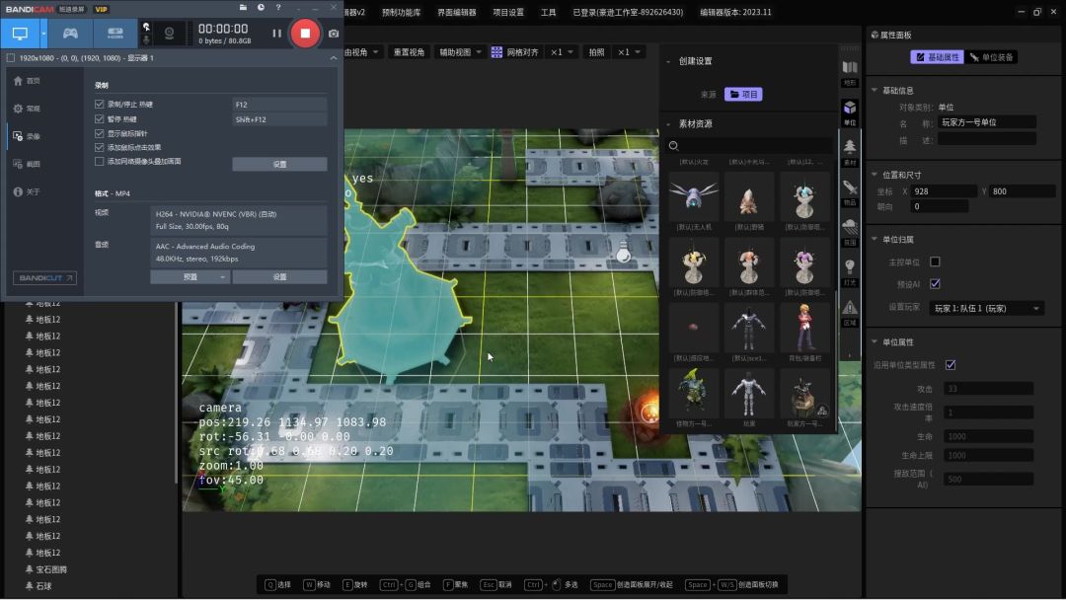Image resolution: width=1066 pixels, height=600 pixels.
Task: Switch to game recording mode
Action: 70,34
